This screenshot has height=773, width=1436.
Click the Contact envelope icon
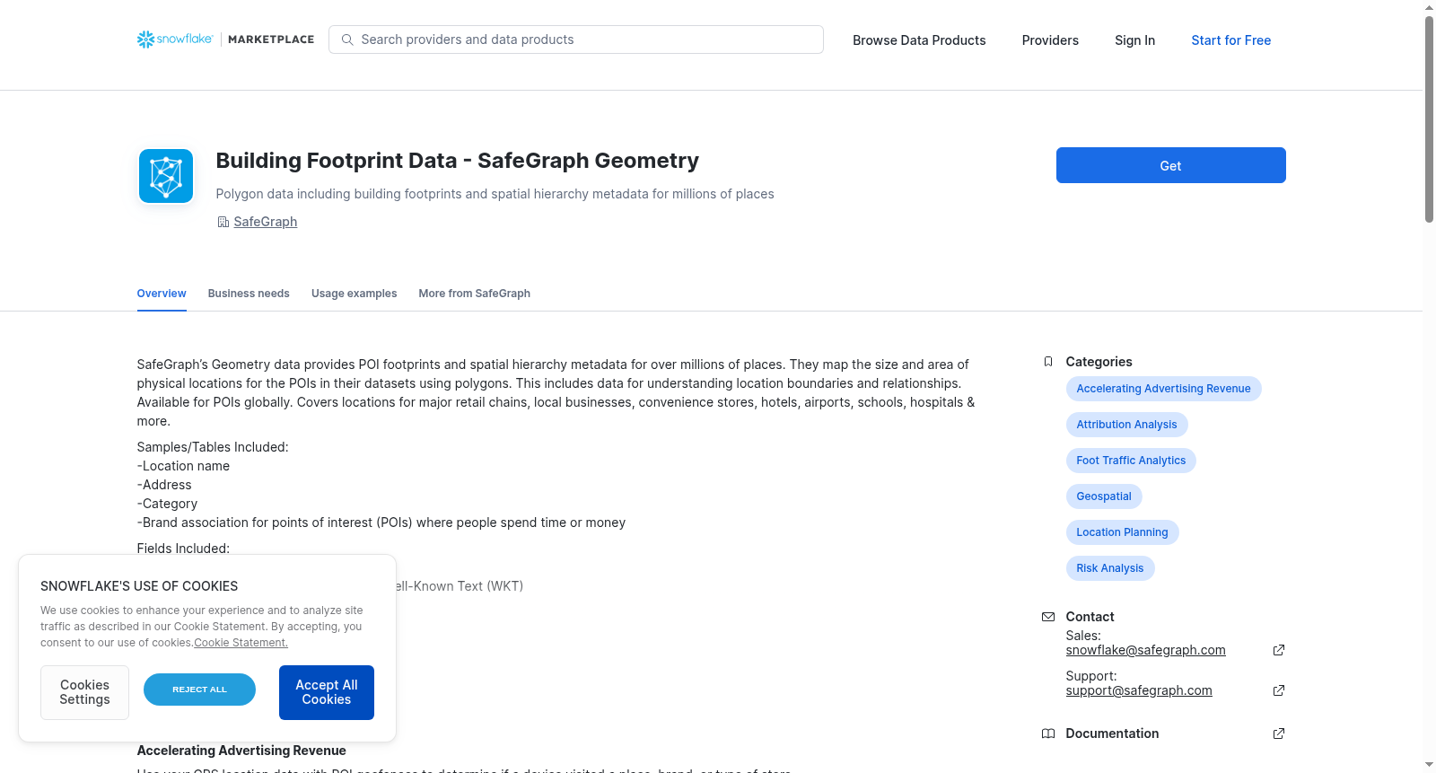click(1047, 617)
